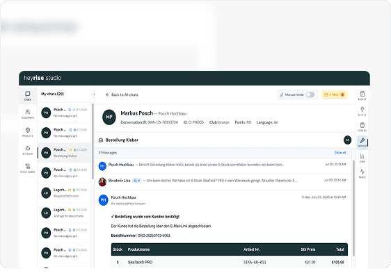Toggle the Manual mode switch
Viewport: 391px width, 280px height.
pos(310,94)
